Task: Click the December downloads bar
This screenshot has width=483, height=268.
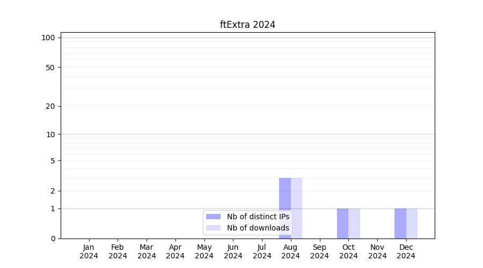Action: (412, 224)
